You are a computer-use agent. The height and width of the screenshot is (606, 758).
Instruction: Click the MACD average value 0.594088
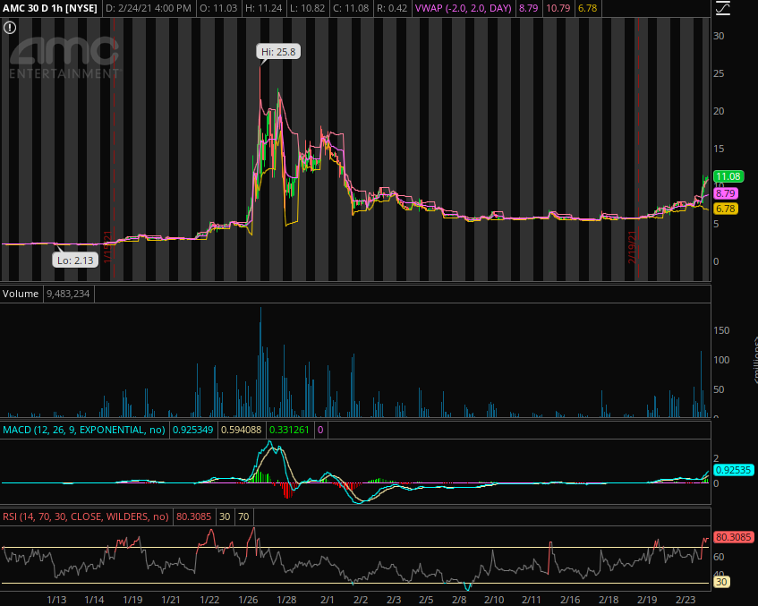[x=242, y=430]
